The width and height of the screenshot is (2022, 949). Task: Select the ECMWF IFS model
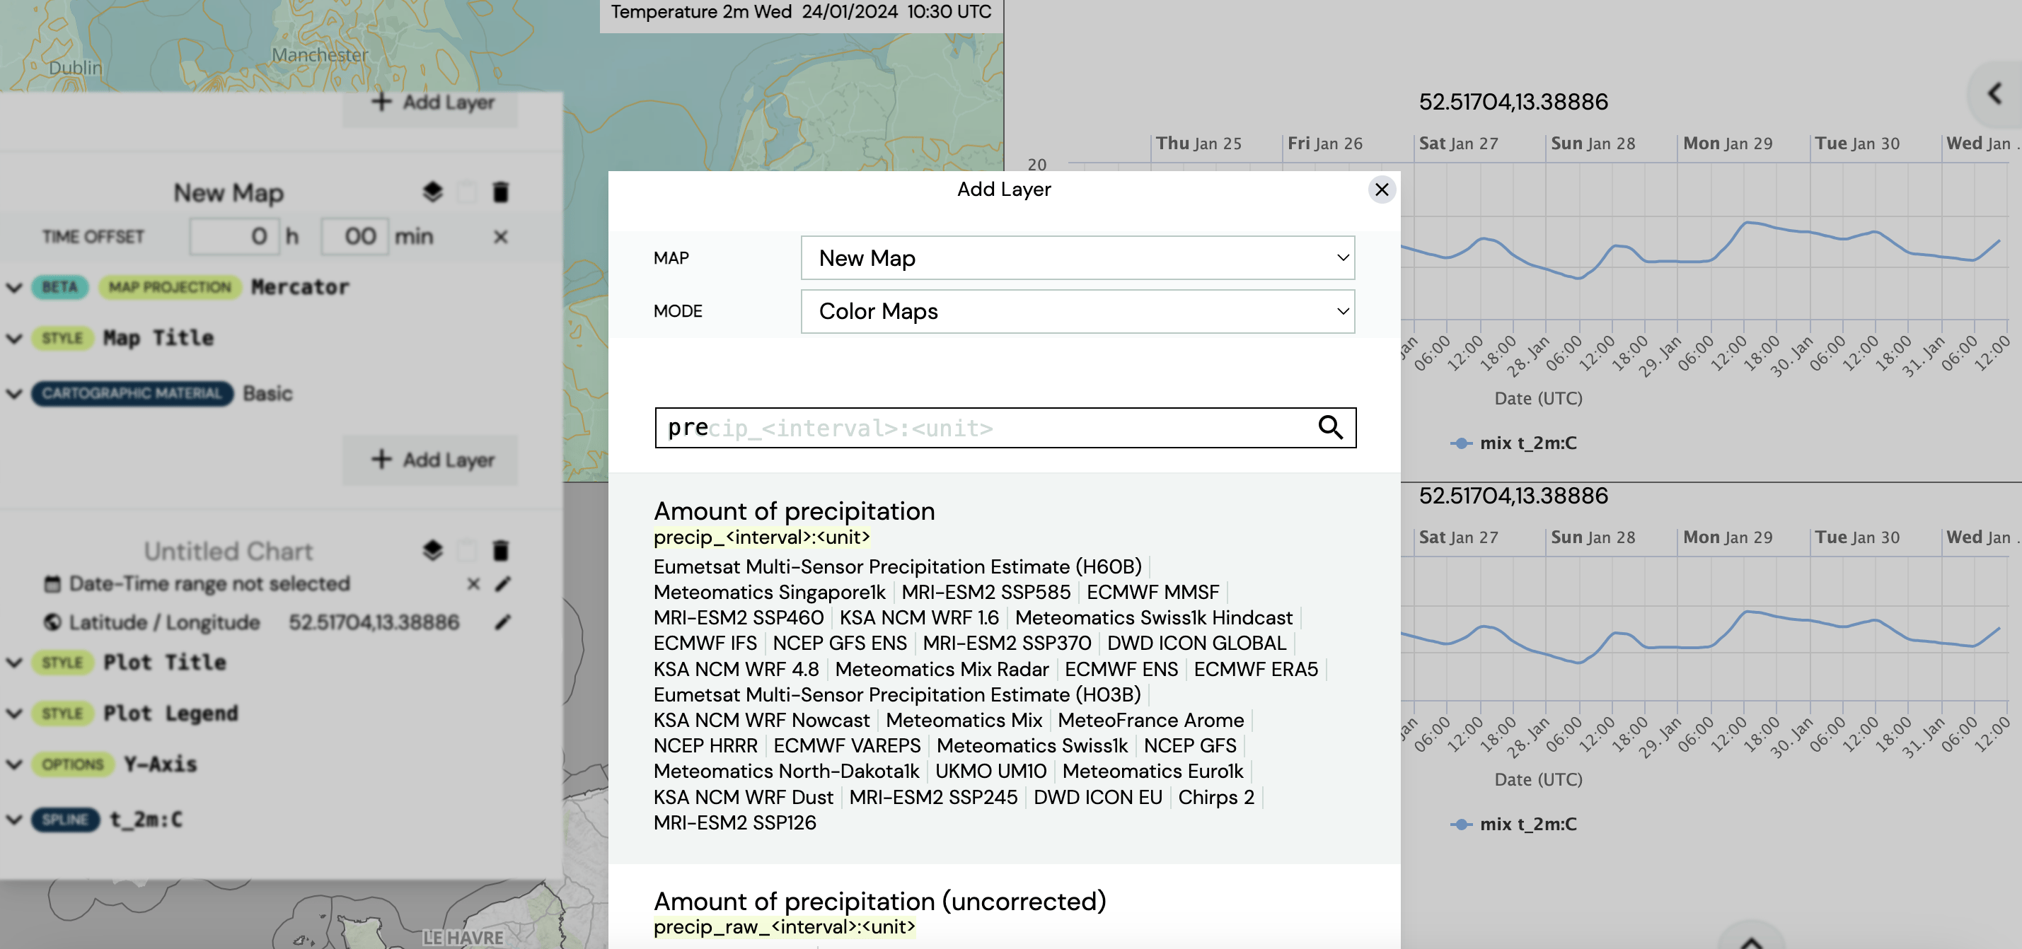coord(705,643)
